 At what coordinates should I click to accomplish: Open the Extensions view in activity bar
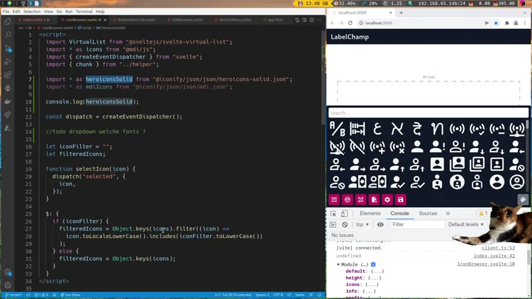click(x=8, y=75)
